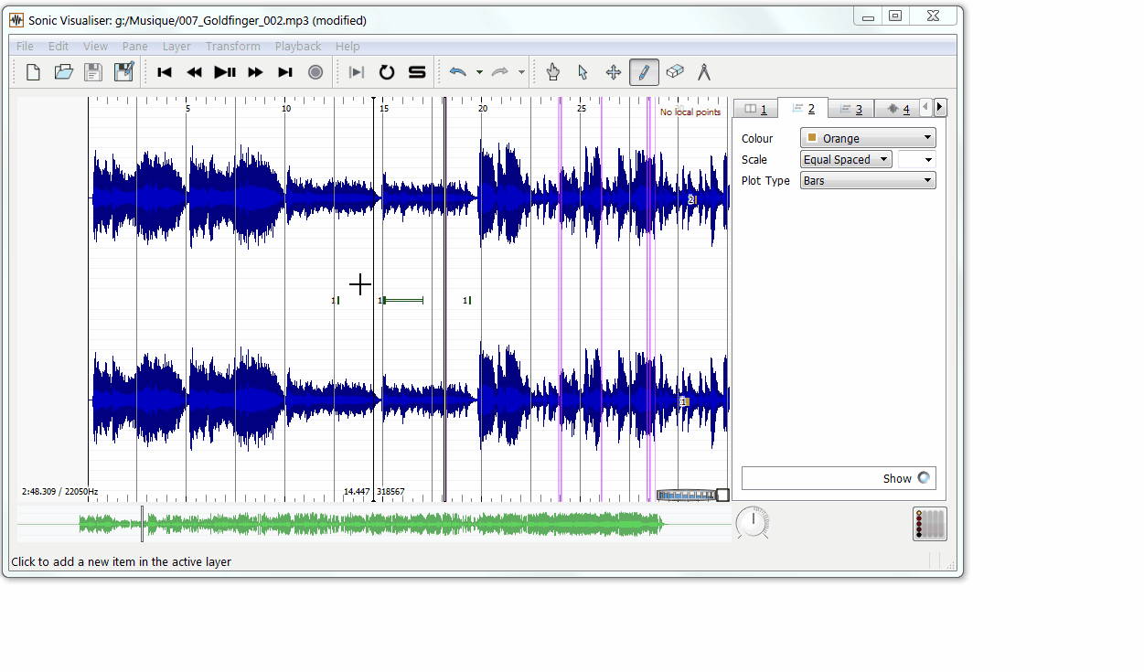The height and width of the screenshot is (672, 1144).
Task: Toggle Play/Pause playback
Action: pos(225,72)
